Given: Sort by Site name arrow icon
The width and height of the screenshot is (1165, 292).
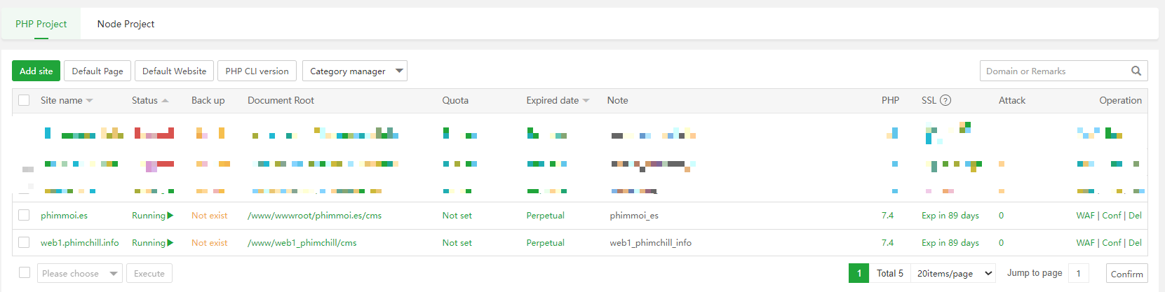Looking at the screenshot, I should [x=90, y=101].
